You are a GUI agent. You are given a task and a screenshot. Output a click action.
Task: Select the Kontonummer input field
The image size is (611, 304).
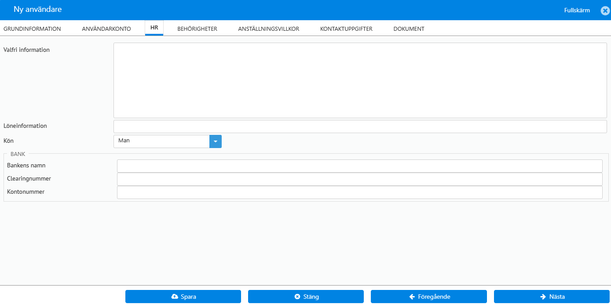click(x=360, y=192)
